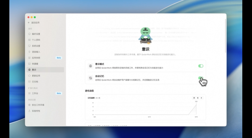Image resolution: width=252 pixels, height=138 pixels.
Task: Turn off the 自动记忆 switch
Action: (201, 78)
